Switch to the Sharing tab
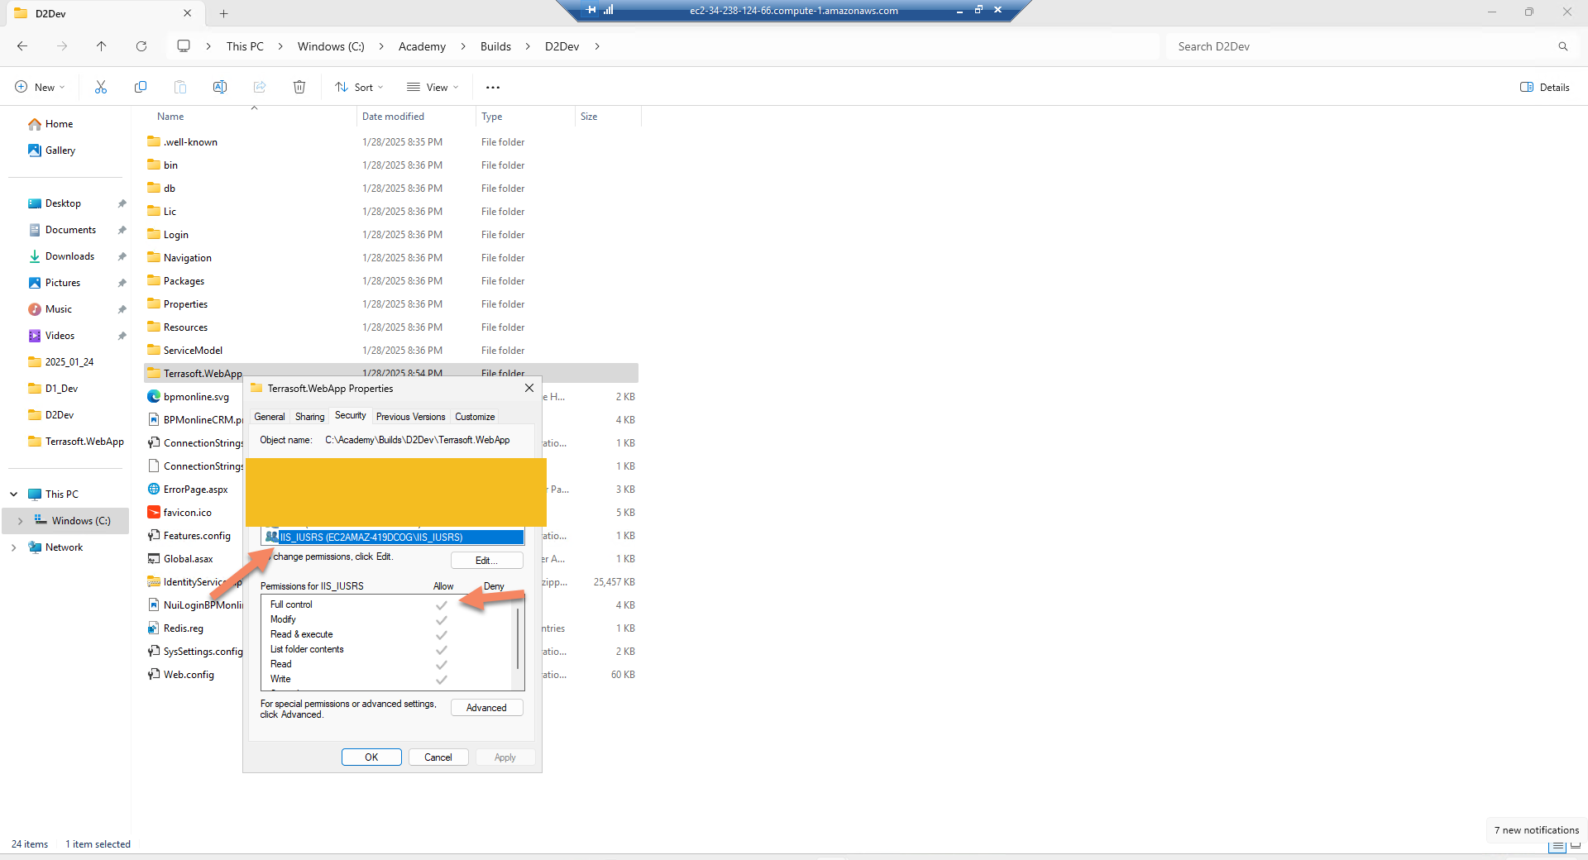Screen dimensions: 1588x860 pos(310,417)
